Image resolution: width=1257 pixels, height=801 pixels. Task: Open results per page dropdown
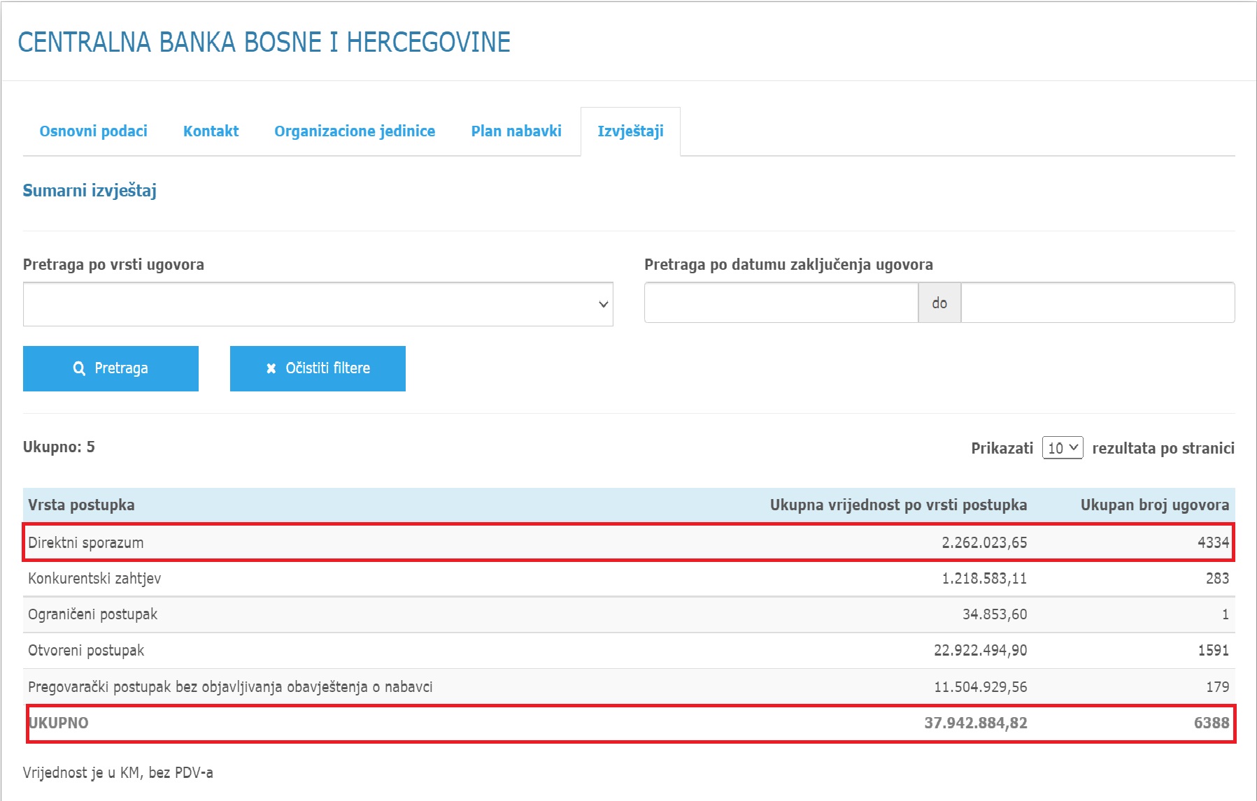[x=1063, y=448]
